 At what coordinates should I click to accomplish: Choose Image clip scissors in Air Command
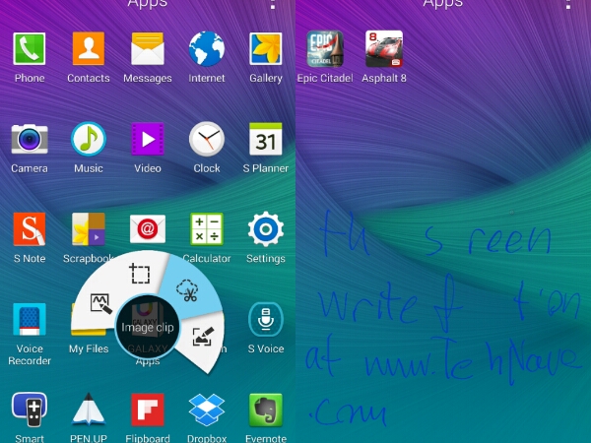(187, 290)
